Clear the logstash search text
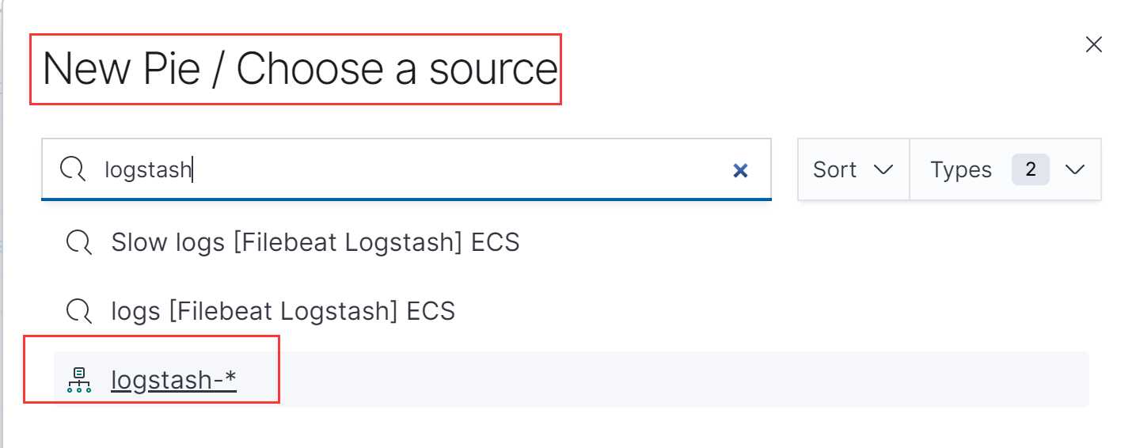The image size is (1136, 448). pyautogui.click(x=740, y=170)
